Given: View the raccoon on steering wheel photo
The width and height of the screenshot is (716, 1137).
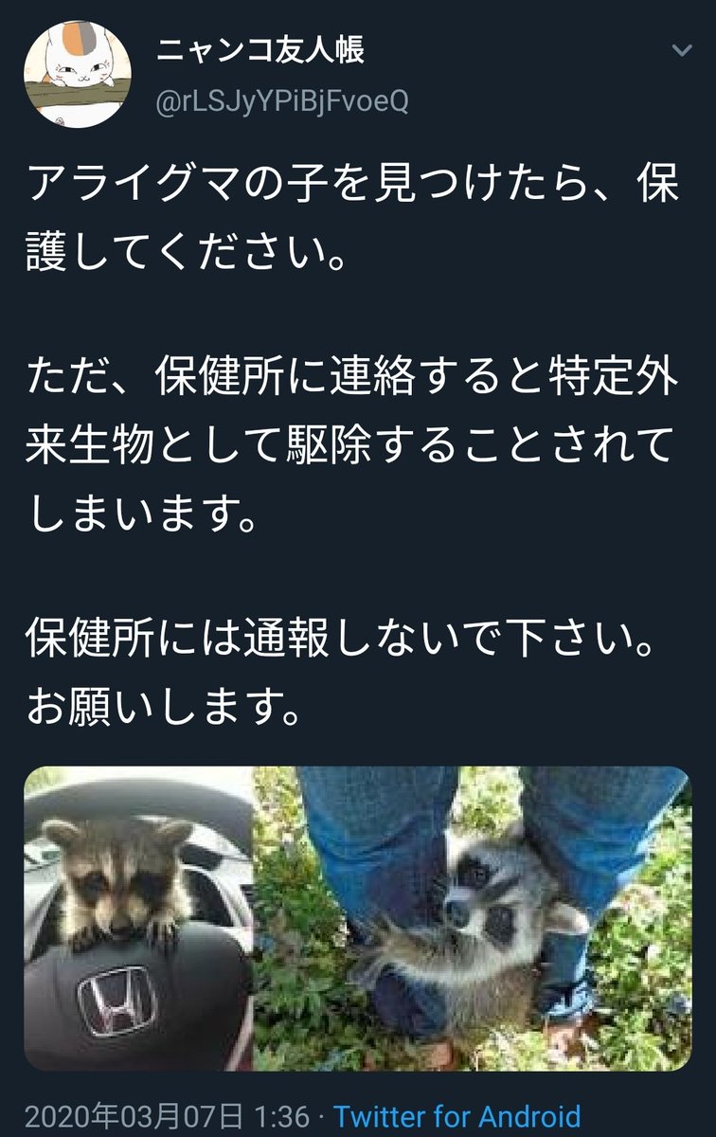Looking at the screenshot, I should (x=138, y=918).
